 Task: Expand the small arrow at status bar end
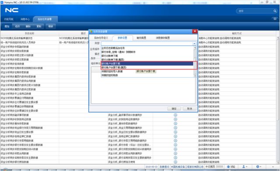pos(273,167)
